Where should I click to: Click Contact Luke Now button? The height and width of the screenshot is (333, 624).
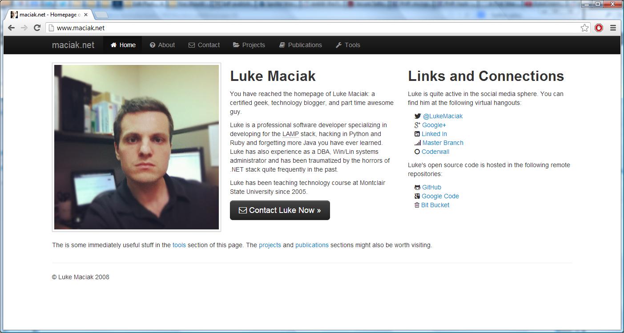click(280, 210)
